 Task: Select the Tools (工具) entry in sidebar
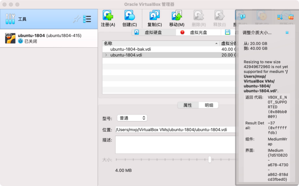coord(49,19)
